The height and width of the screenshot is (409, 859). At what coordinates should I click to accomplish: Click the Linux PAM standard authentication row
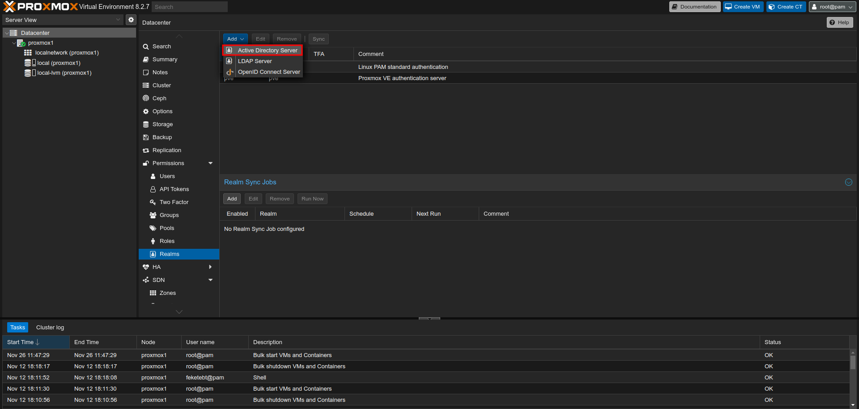tap(538, 67)
